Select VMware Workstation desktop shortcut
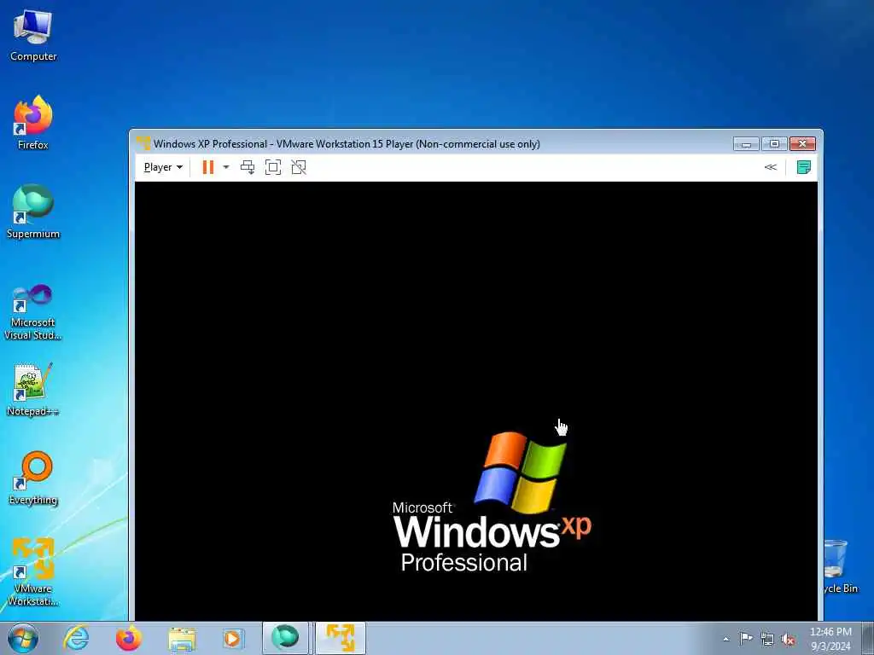Viewport: 874px width, 655px height. click(33, 571)
